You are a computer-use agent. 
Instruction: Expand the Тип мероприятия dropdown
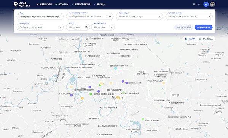coord(90,16)
